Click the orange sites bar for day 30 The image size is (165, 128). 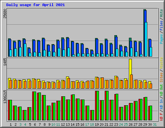point(151,86)
